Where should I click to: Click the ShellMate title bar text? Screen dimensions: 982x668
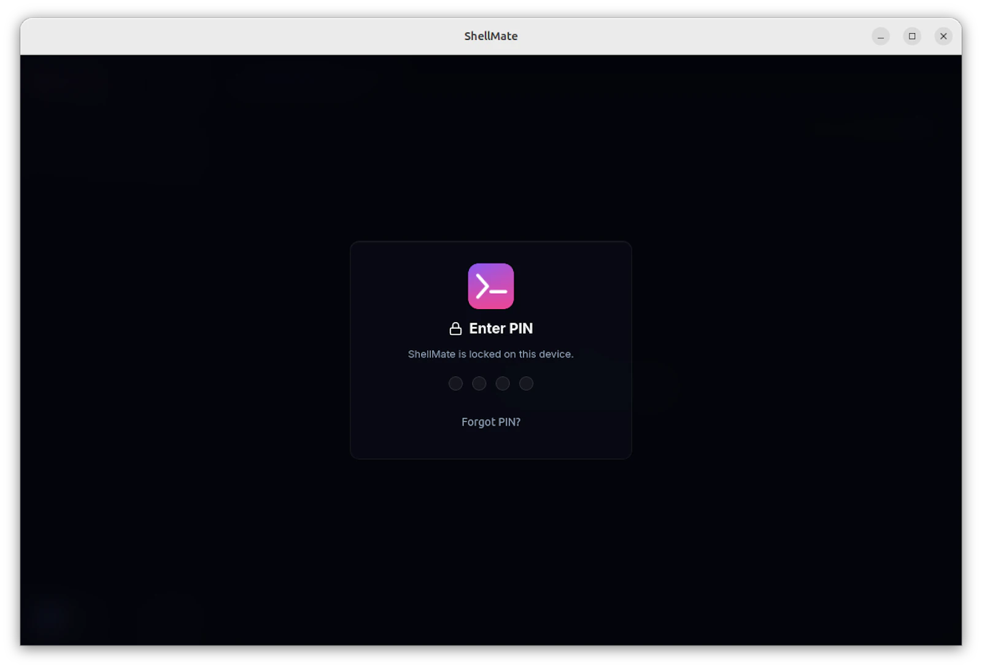(x=490, y=36)
